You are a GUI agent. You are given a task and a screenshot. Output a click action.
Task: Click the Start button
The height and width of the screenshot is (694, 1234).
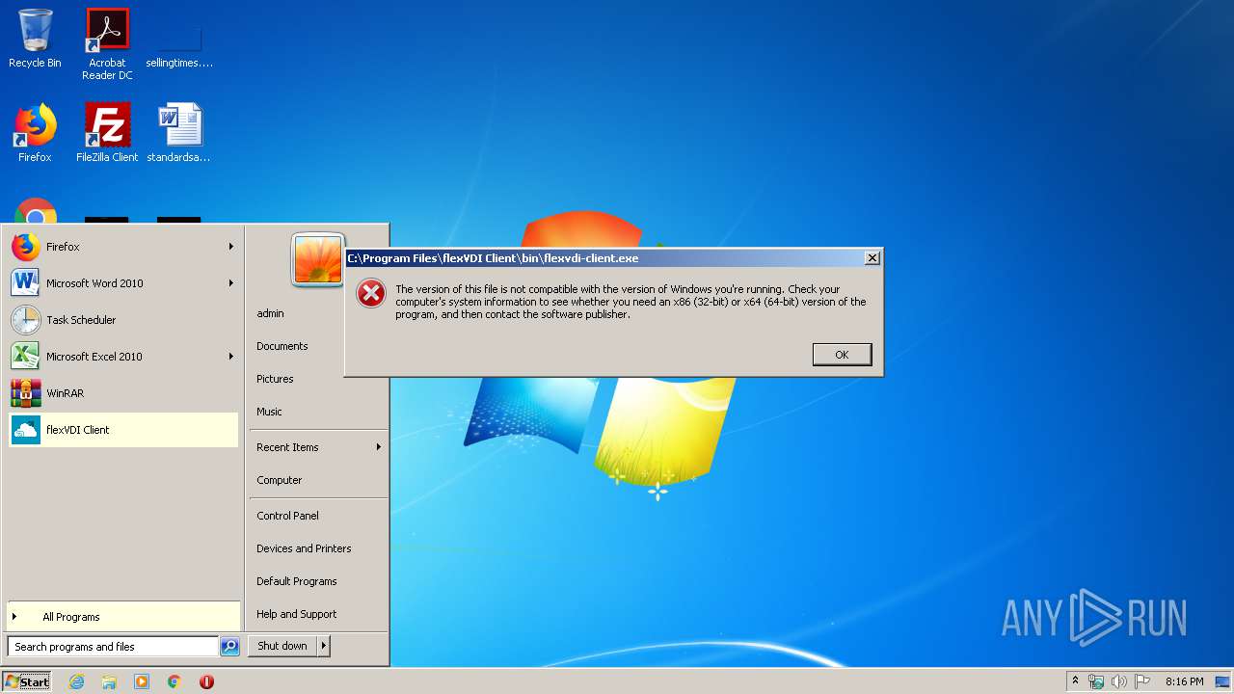[x=27, y=681]
